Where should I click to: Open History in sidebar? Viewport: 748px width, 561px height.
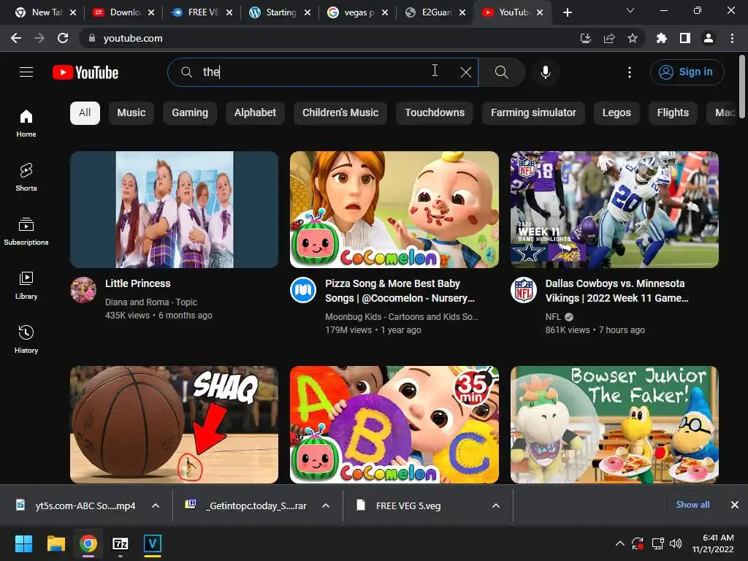[26, 340]
